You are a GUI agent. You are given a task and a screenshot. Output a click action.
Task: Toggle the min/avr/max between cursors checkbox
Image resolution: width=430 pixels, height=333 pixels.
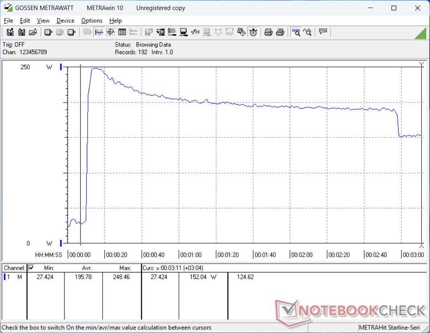click(x=31, y=268)
